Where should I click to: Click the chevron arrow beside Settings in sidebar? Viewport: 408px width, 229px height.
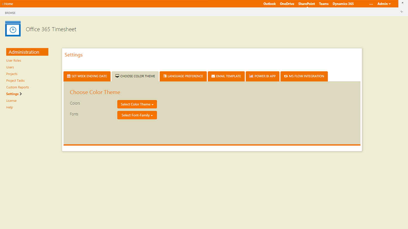[x=21, y=94]
